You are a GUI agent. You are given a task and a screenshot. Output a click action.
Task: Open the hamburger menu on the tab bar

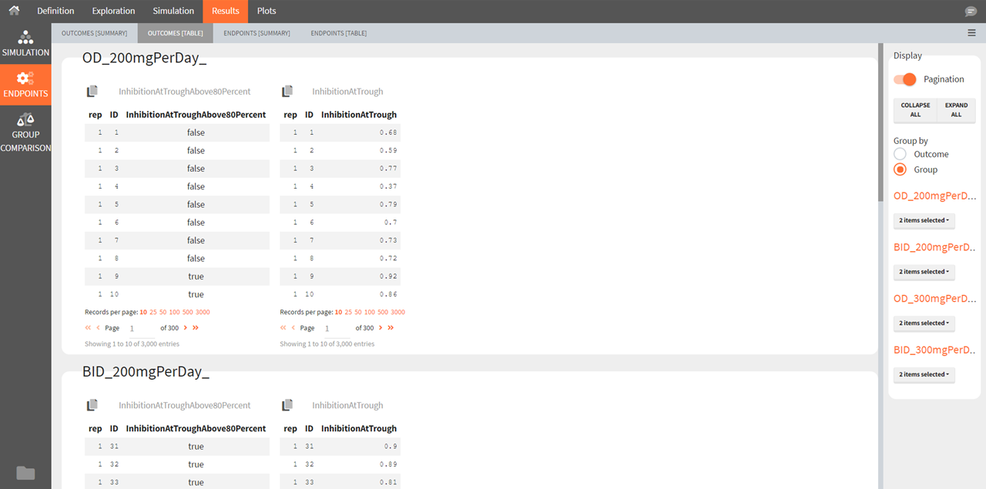pyautogui.click(x=971, y=33)
